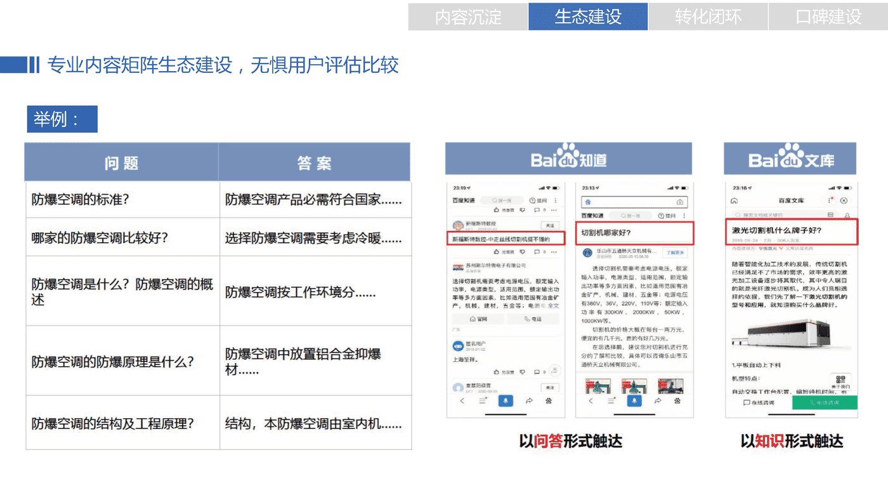
Task: Click 提问 in the left 百度知道 phone header
Action: [x=539, y=201]
